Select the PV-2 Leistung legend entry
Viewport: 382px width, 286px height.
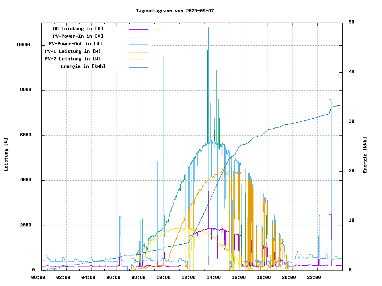click(x=73, y=59)
